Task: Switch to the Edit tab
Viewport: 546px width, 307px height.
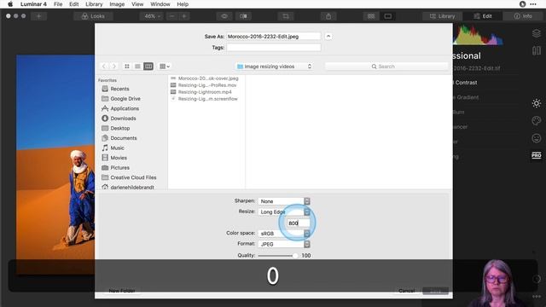Action: (483, 16)
